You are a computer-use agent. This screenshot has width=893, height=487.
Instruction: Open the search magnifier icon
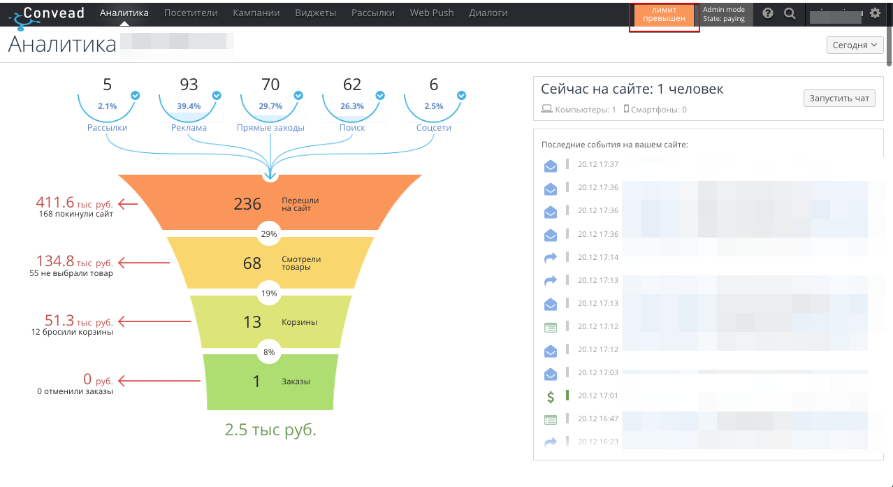[x=790, y=13]
